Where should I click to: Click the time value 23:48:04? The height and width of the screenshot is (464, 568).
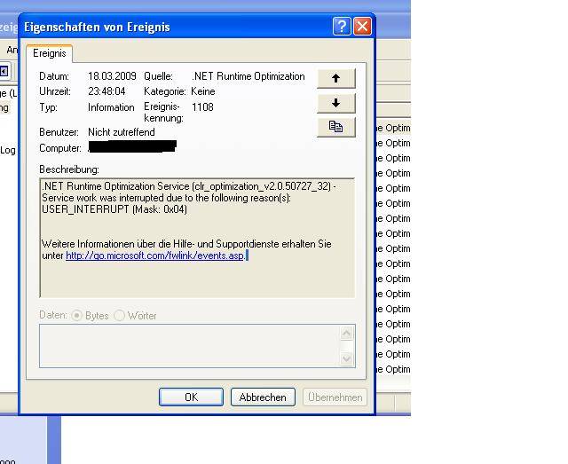pos(106,91)
